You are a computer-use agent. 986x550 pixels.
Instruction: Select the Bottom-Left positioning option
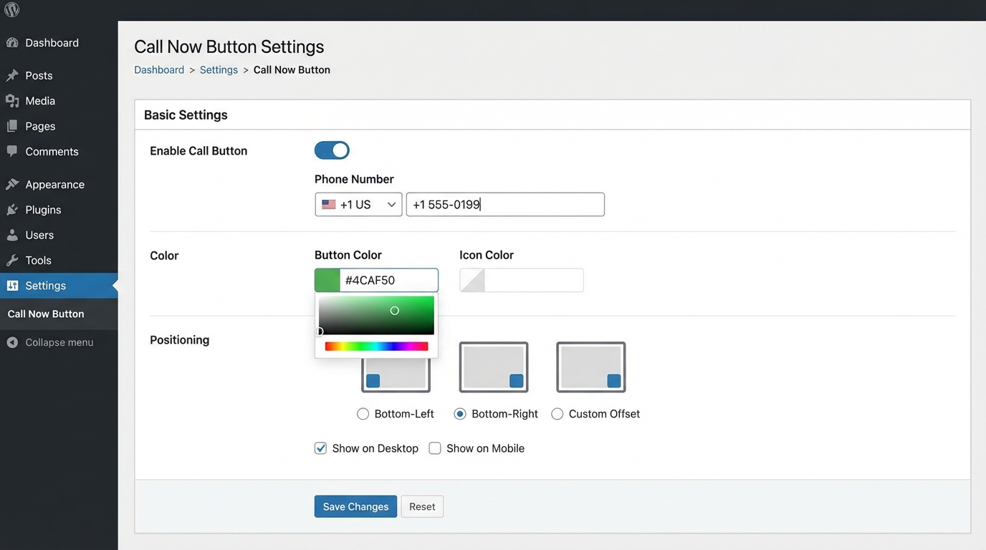point(363,413)
